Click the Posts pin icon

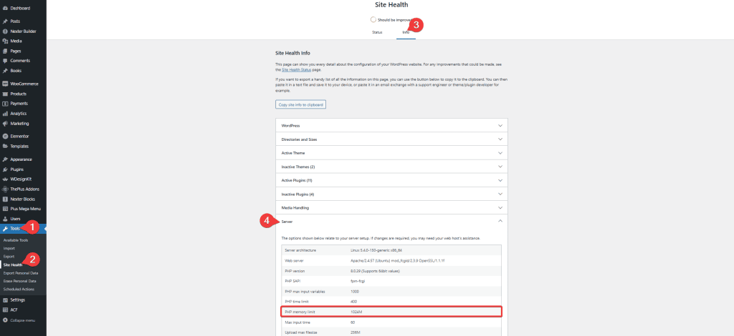[5, 21]
